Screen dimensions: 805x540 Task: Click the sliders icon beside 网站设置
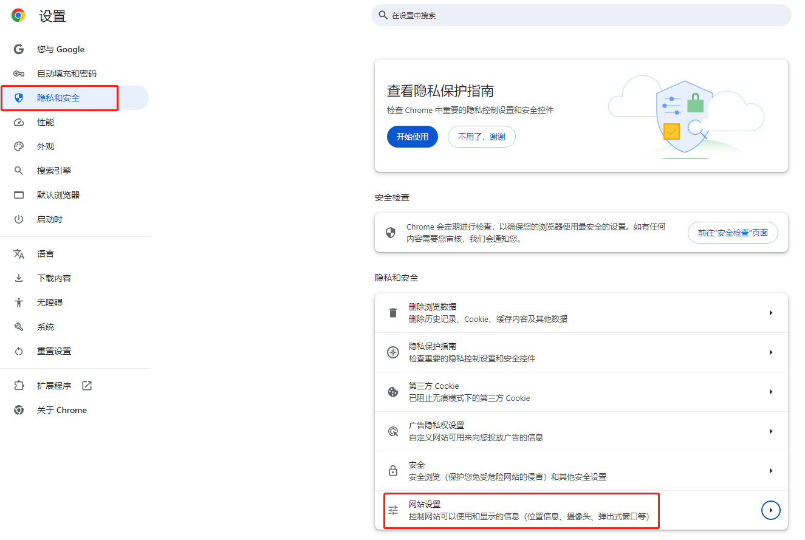click(x=392, y=510)
